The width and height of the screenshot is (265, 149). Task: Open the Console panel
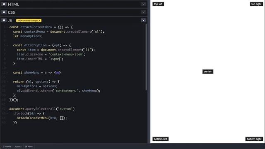click(x=7, y=147)
